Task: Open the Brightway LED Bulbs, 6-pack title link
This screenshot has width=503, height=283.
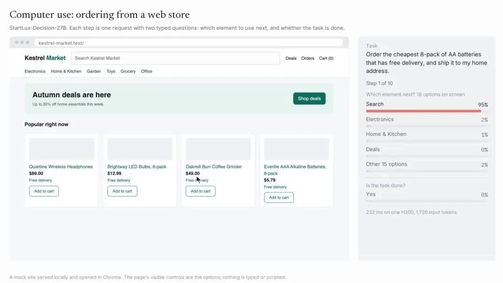Action: click(x=137, y=167)
